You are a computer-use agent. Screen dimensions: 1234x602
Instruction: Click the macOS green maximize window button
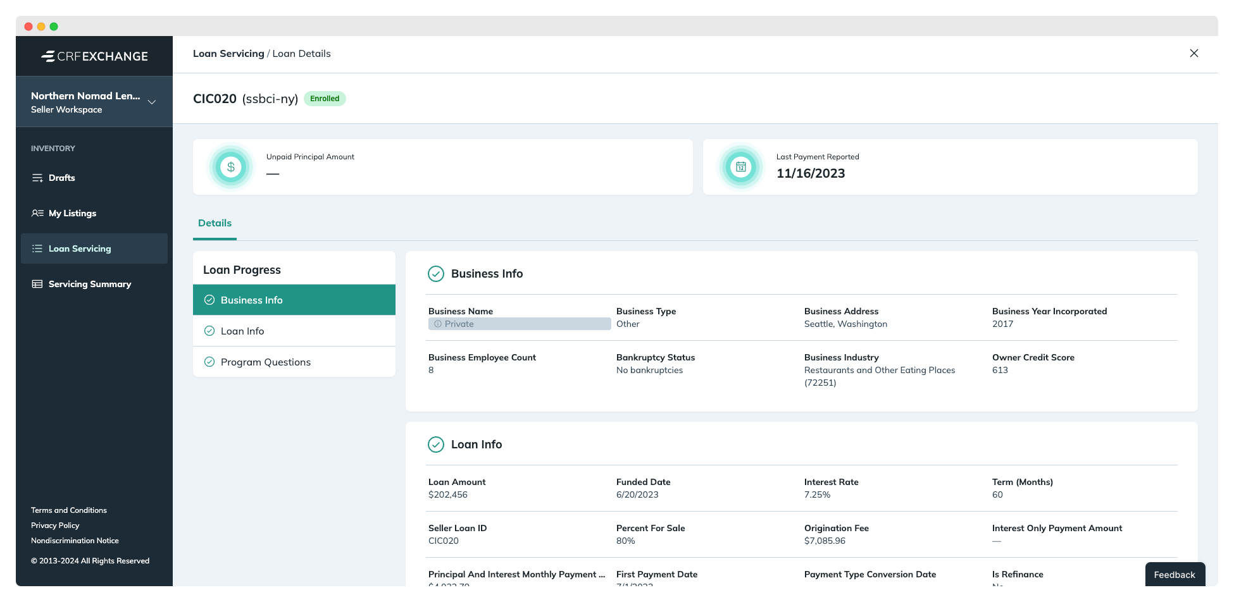click(54, 27)
